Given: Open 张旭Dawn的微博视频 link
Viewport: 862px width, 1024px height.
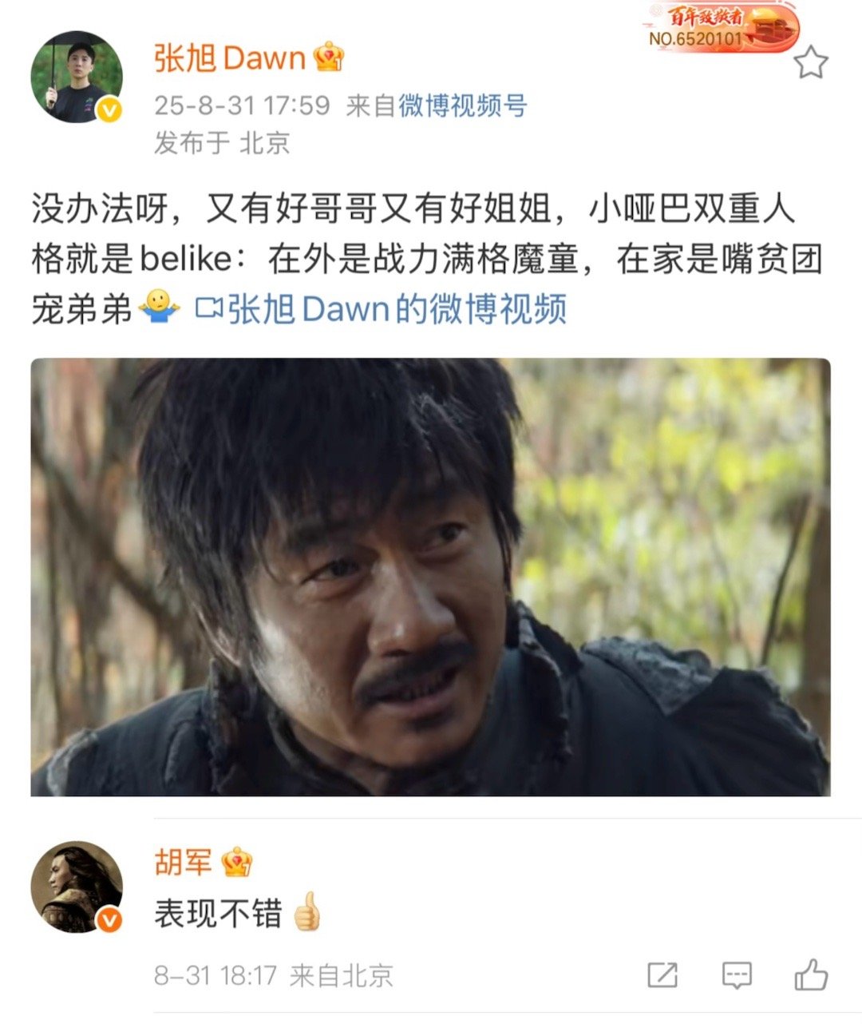Looking at the screenshot, I should 397,309.
